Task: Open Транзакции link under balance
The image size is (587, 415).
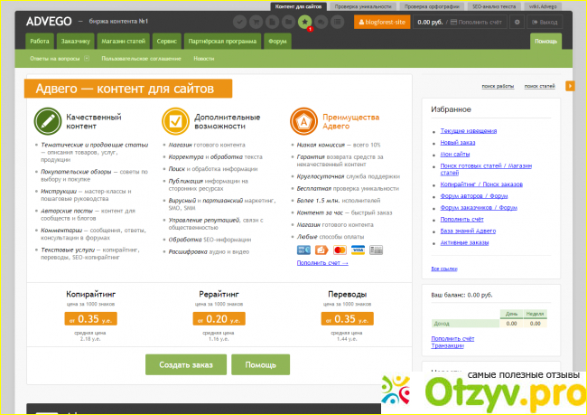Action: coord(447,345)
